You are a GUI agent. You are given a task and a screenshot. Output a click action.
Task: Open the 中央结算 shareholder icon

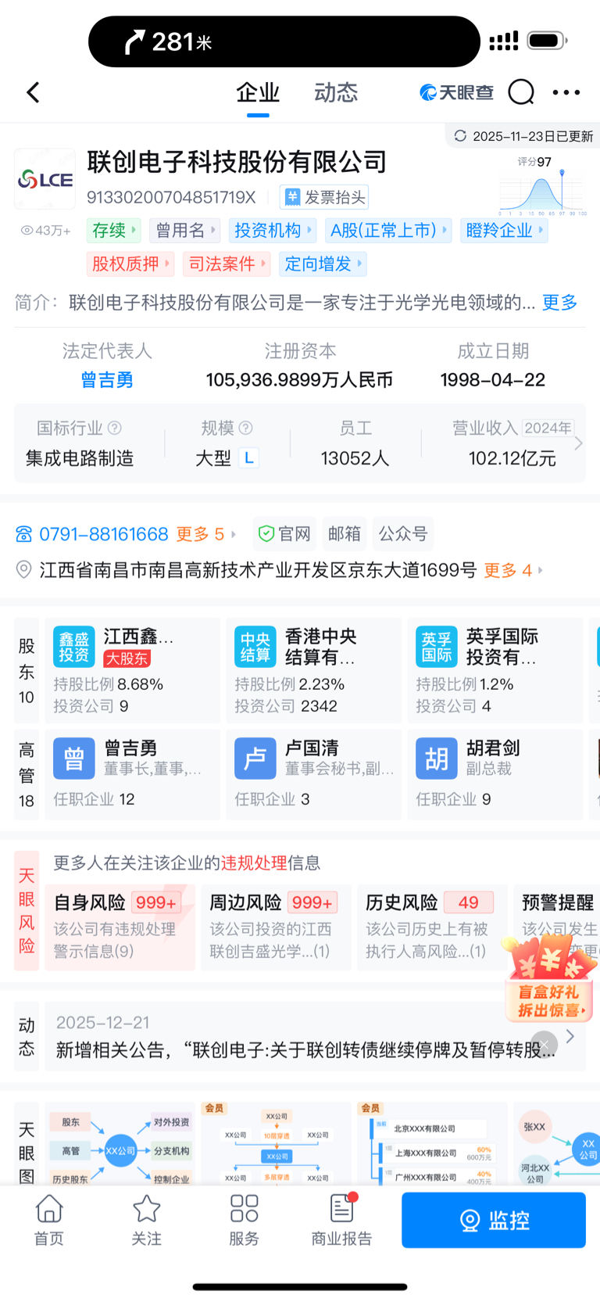(x=255, y=647)
